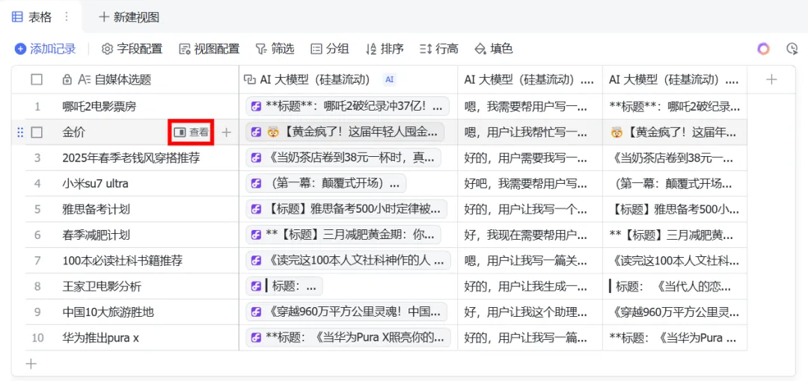Image resolution: width=808 pixels, height=381 pixels.
Task: Click the clock history icon at top right
Action: [792, 49]
